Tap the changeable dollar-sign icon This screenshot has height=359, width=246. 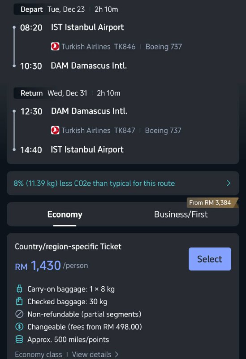[x=19, y=327]
